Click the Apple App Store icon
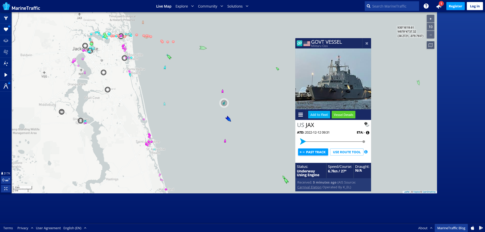Viewport: 485px width, 232px height. coord(472,228)
